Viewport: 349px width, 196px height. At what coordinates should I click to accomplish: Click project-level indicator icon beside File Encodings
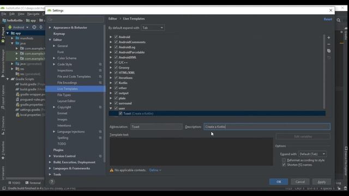coord(100,83)
